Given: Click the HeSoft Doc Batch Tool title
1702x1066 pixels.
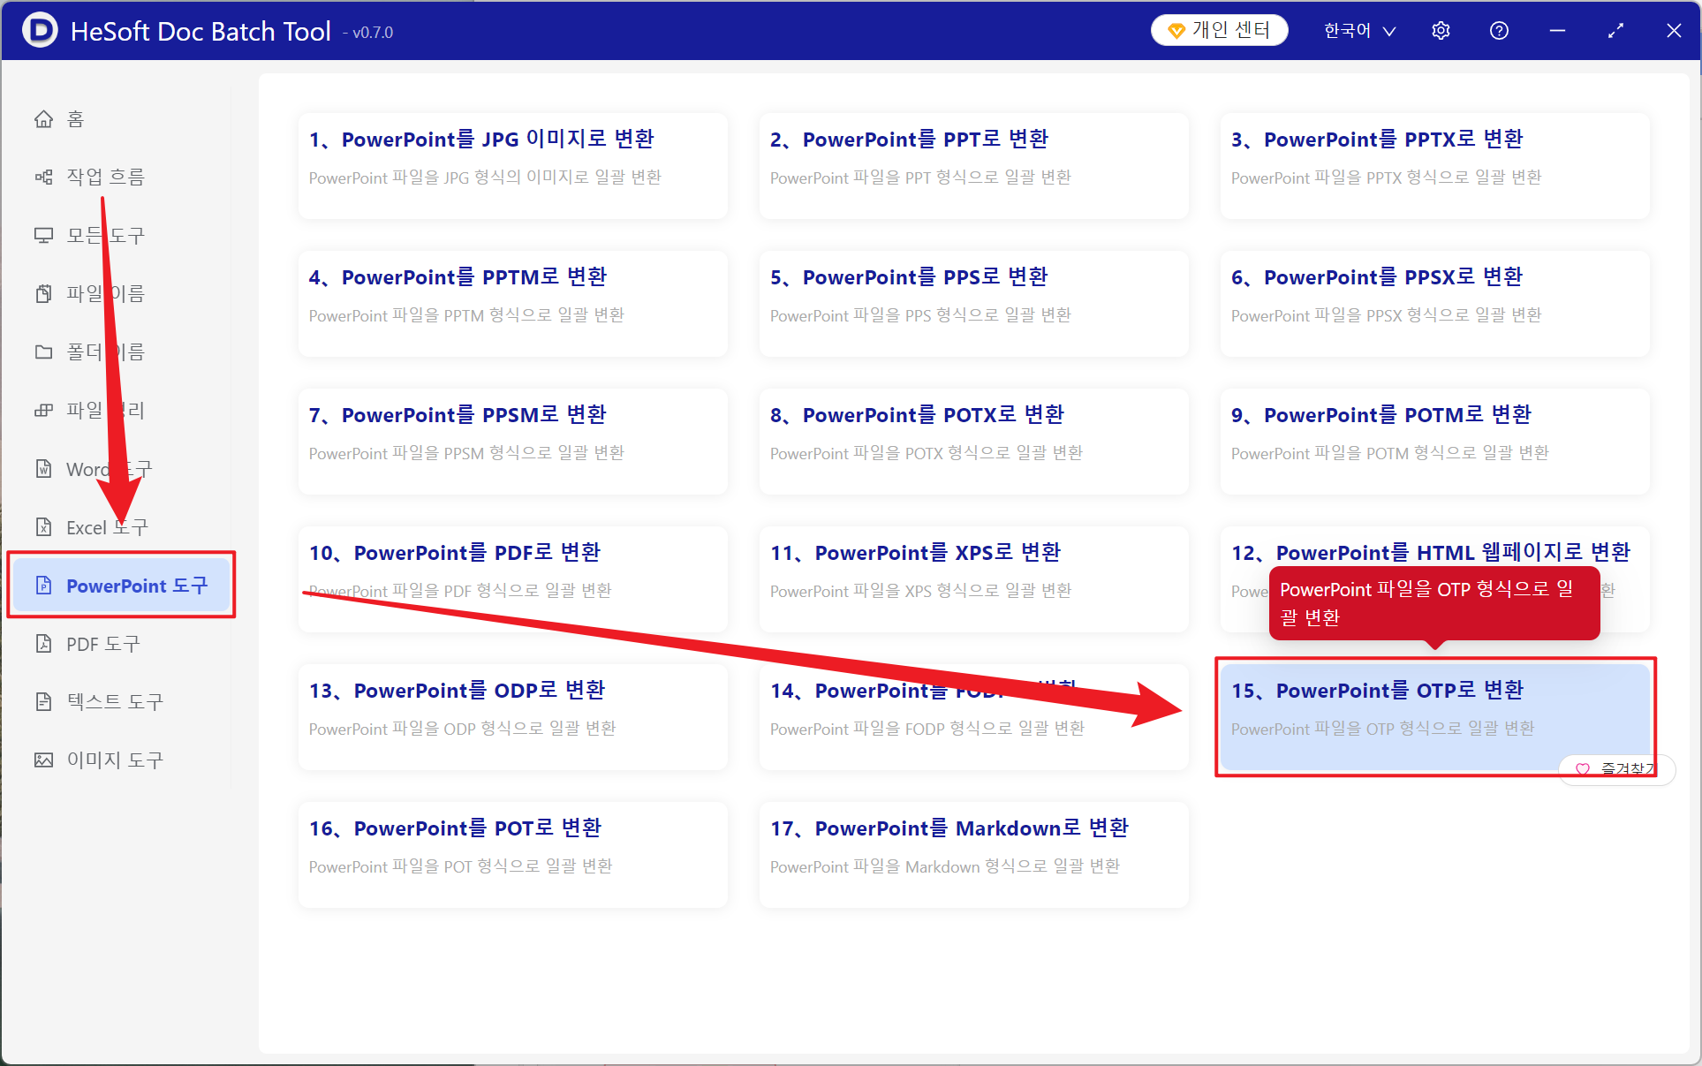Looking at the screenshot, I should point(200,32).
